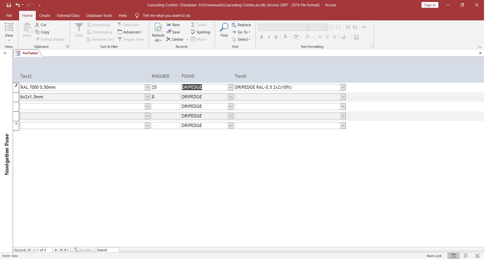This screenshot has height=259, width=485.
Task: Click the New record icon in ribbon
Action: coord(169,25)
